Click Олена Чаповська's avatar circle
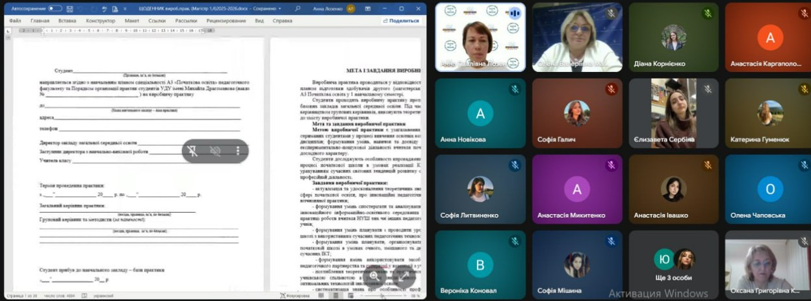 click(x=770, y=189)
